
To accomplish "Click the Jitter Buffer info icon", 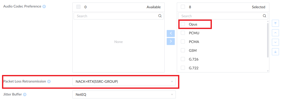I will pyautogui.click(x=25, y=94).
